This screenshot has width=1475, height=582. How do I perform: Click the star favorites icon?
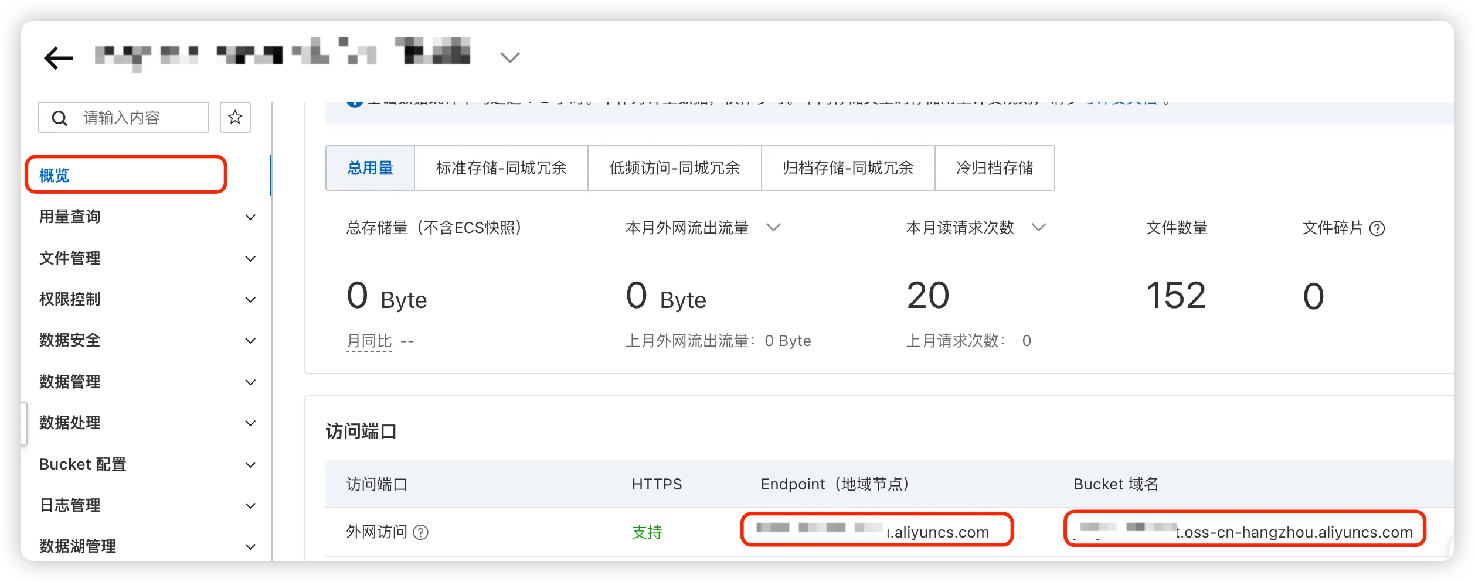click(235, 118)
